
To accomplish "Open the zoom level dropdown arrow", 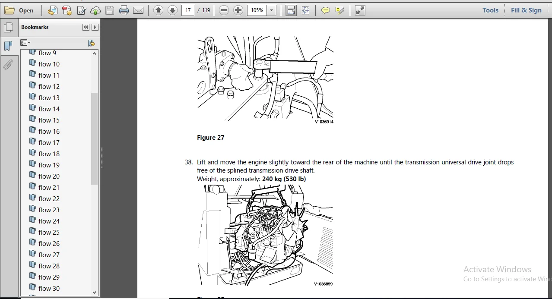I will [x=272, y=10].
